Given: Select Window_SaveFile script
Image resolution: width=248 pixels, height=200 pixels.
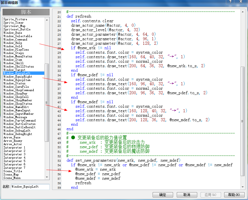Looking at the screenshot, I should tap(16, 87).
